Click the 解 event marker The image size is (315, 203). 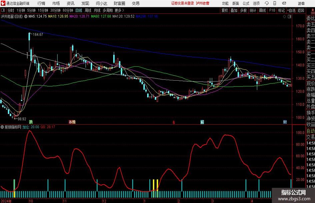202,122
